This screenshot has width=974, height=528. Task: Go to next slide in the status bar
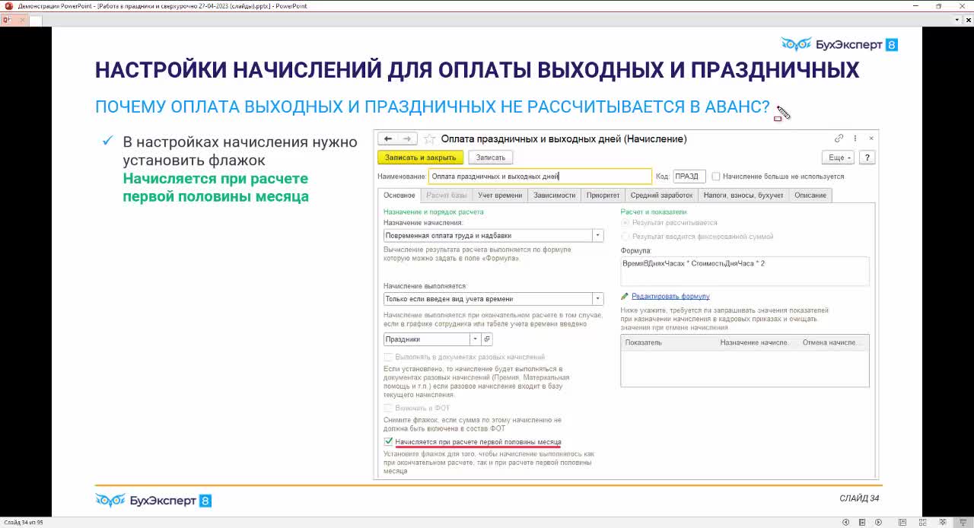[879, 522]
